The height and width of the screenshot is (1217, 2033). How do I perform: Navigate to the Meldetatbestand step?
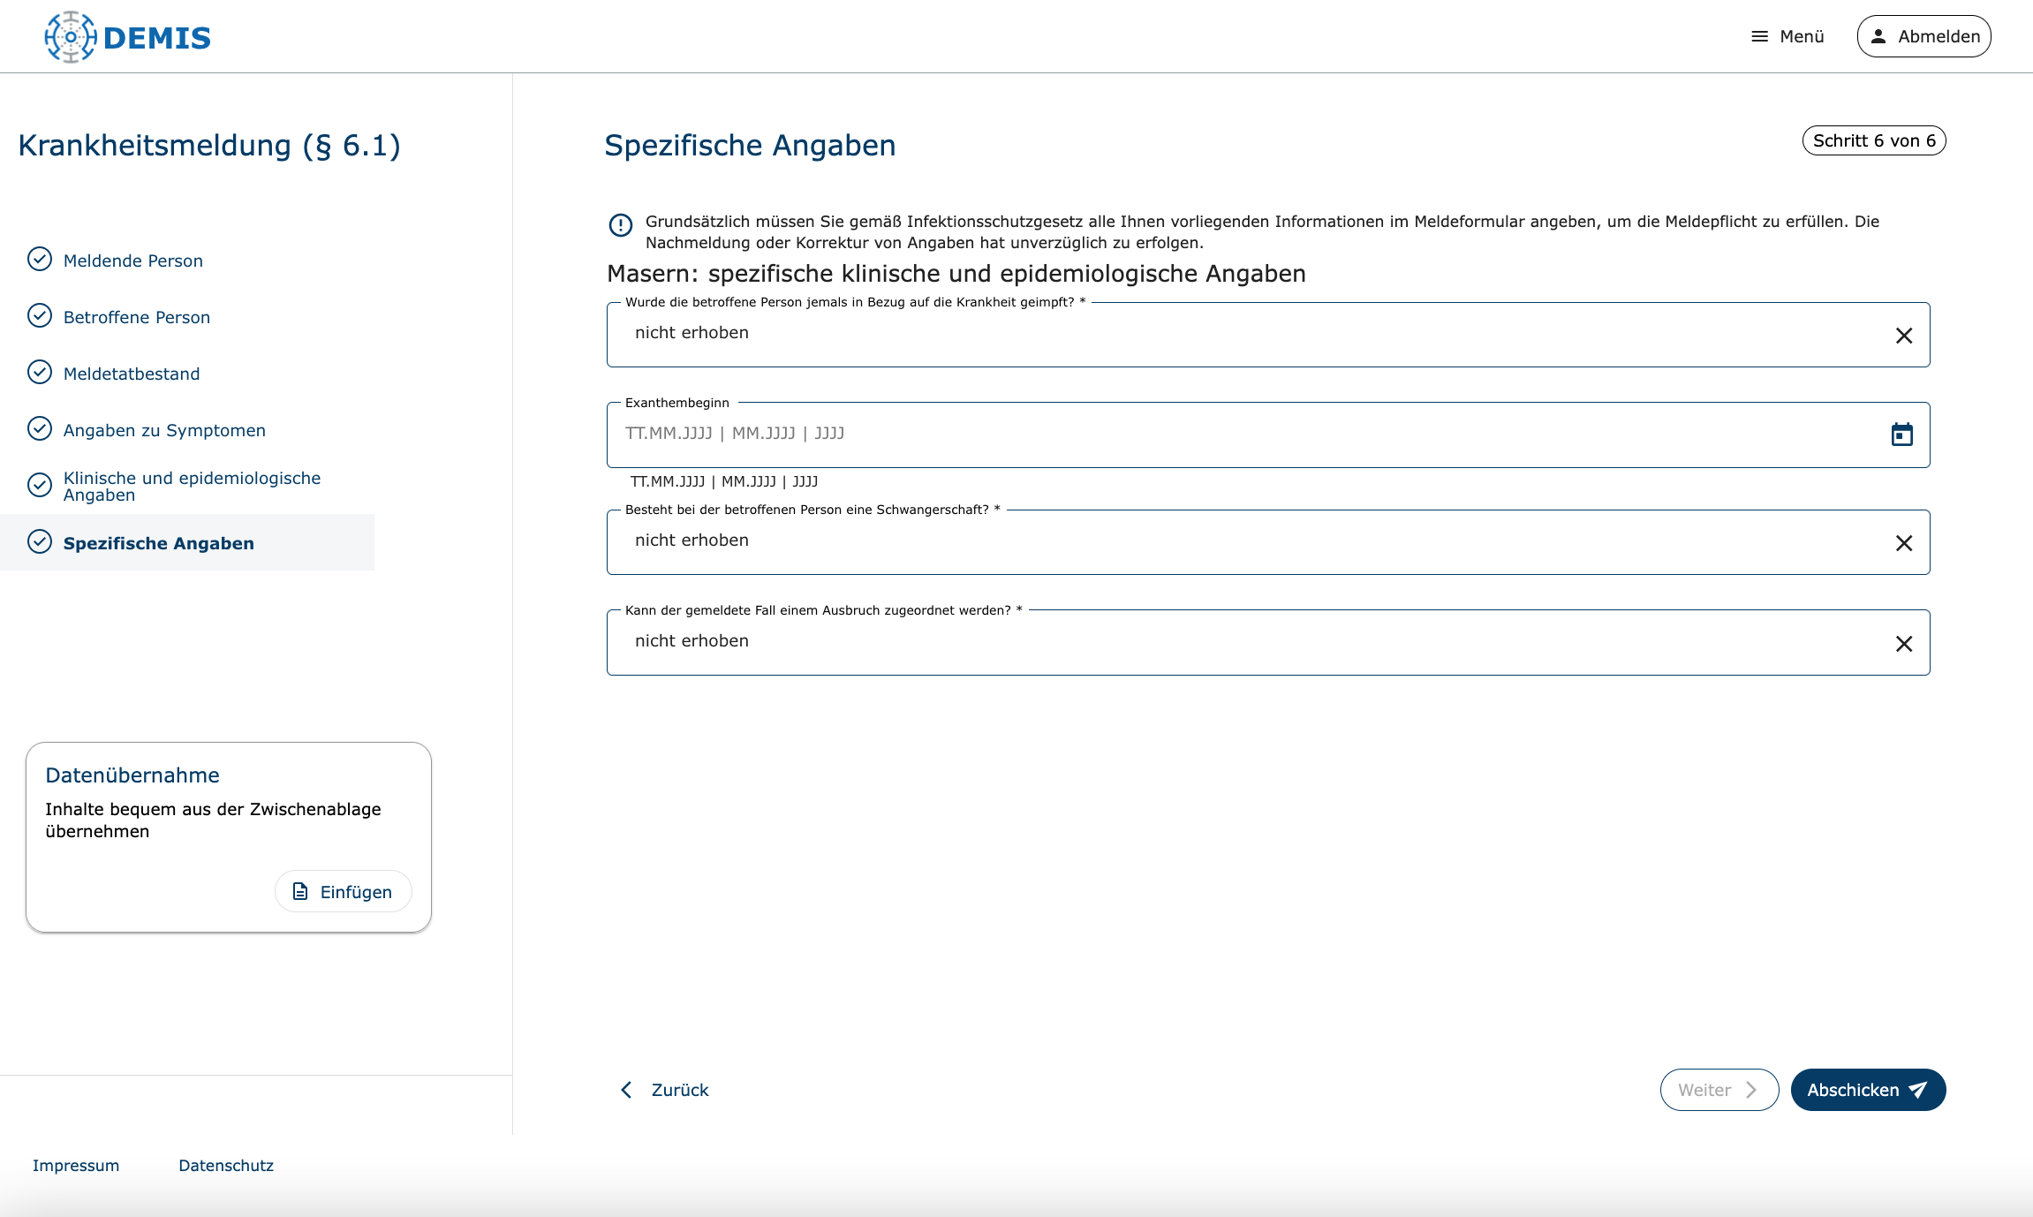click(x=132, y=374)
